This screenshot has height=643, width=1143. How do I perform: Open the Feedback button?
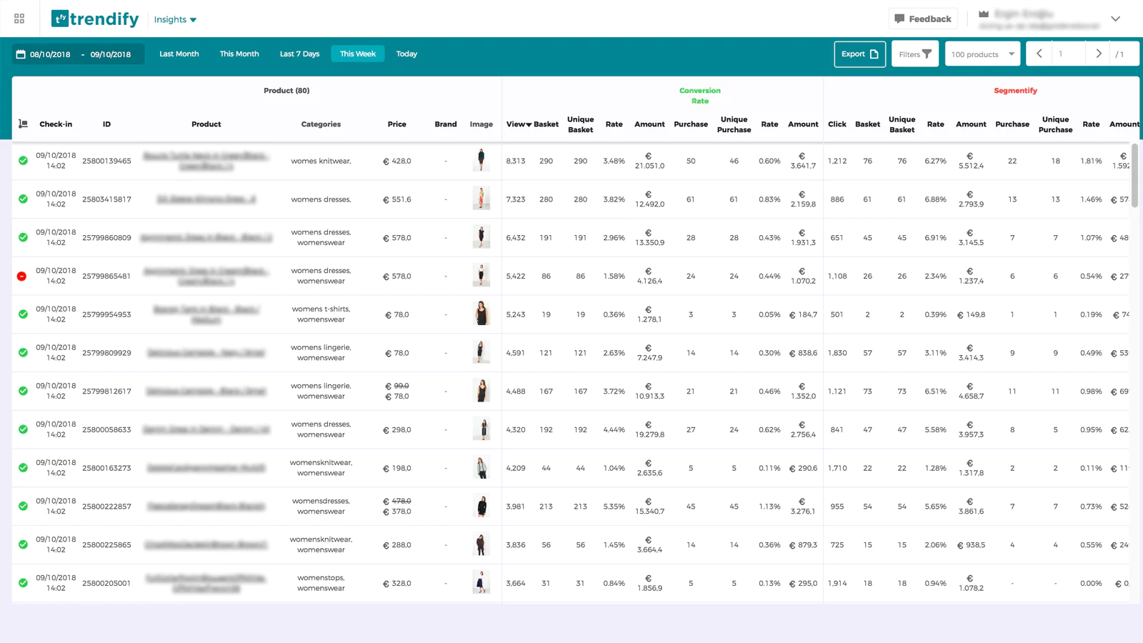click(x=922, y=19)
